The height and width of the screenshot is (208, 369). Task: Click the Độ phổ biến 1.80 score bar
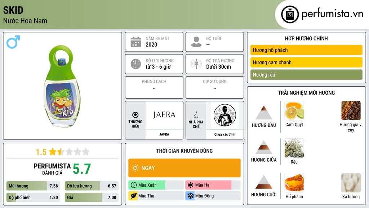coord(33,198)
